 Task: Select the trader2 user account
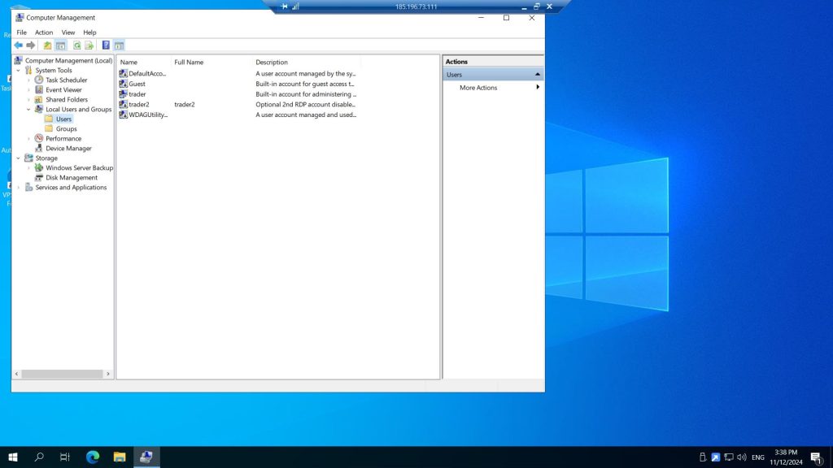pyautogui.click(x=138, y=105)
